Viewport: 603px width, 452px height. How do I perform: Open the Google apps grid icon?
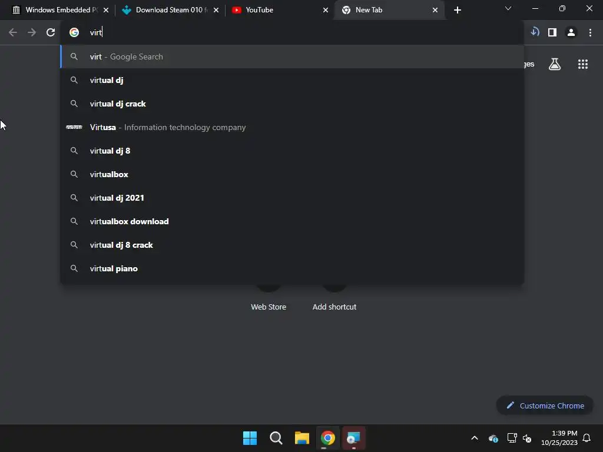coord(582,64)
